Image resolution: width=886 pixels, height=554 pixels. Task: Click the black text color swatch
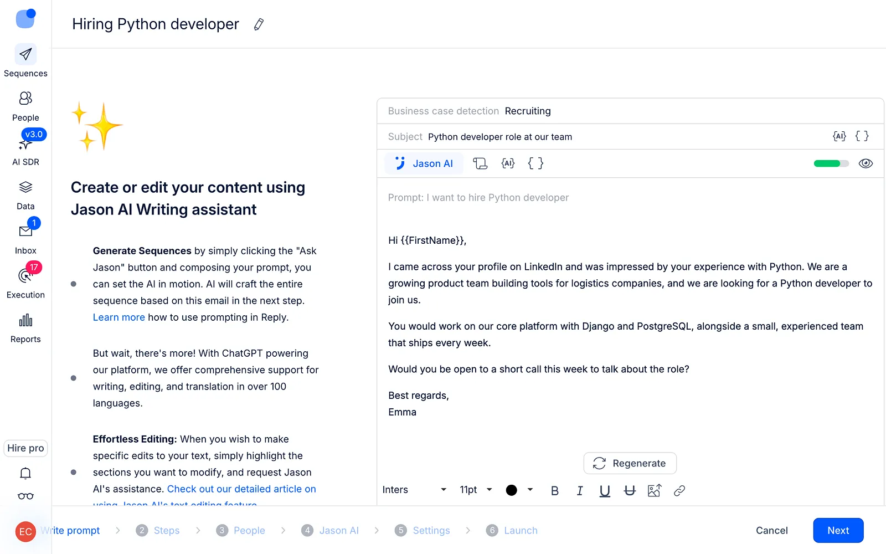[x=511, y=490]
